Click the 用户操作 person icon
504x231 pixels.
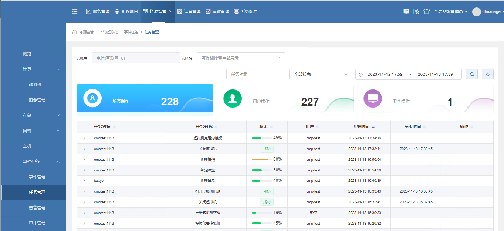click(233, 99)
